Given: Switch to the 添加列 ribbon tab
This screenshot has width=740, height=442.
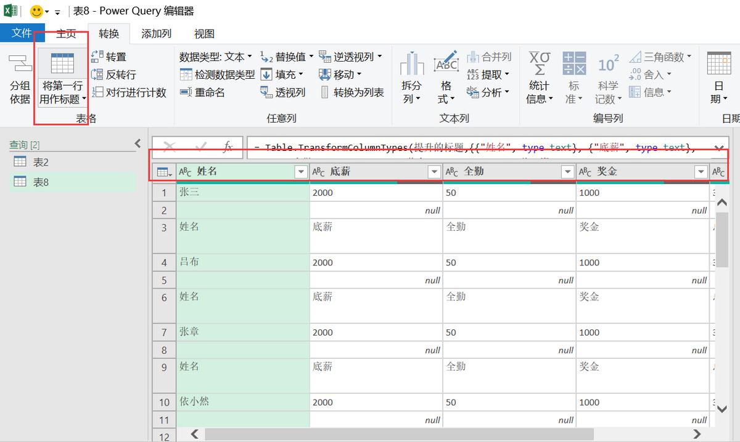Looking at the screenshot, I should click(155, 34).
